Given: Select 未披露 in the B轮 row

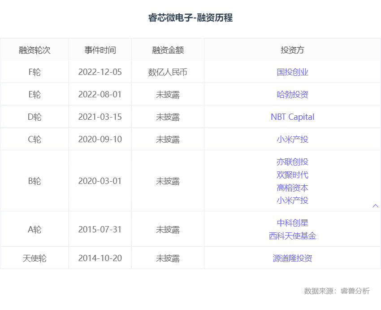Looking at the screenshot, I should [168, 181].
